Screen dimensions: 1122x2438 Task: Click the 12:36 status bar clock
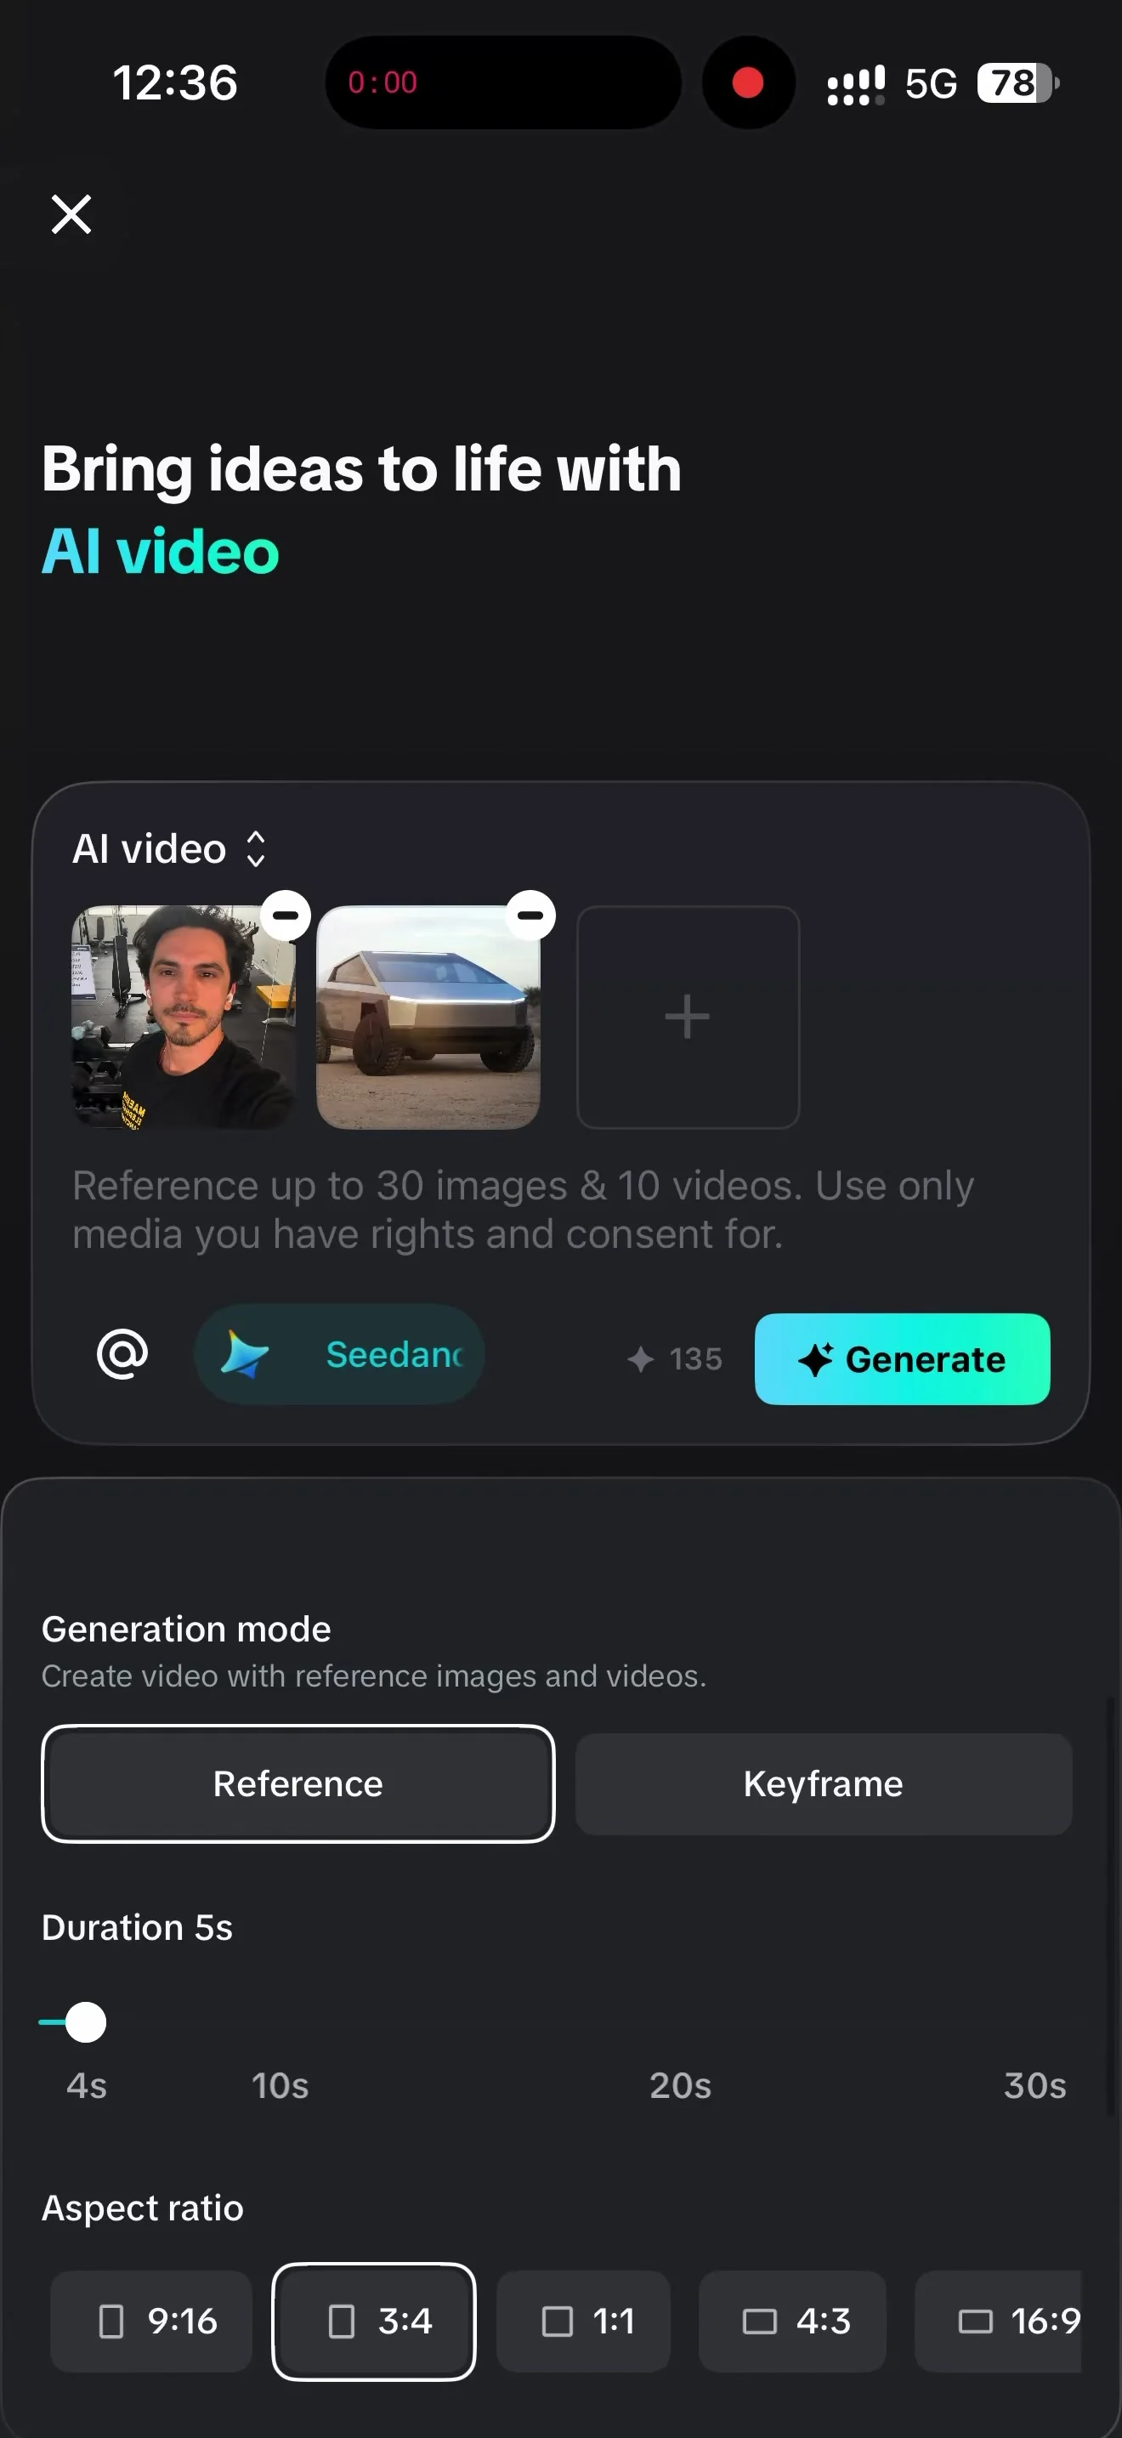[x=175, y=82]
